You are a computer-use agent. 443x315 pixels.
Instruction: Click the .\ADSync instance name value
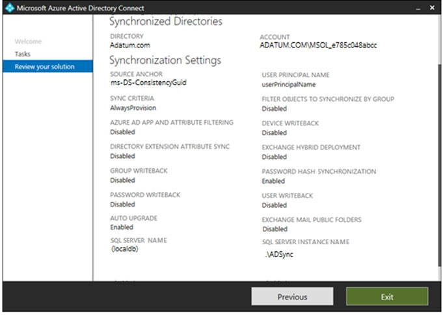click(x=279, y=255)
